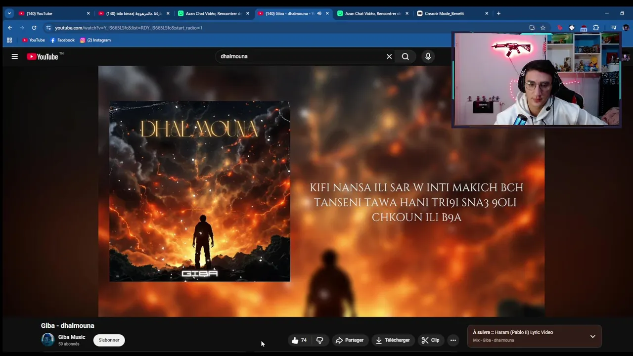This screenshot has height=356, width=633.
Task: Expand the À suivre queue chevron
Action: (592, 337)
